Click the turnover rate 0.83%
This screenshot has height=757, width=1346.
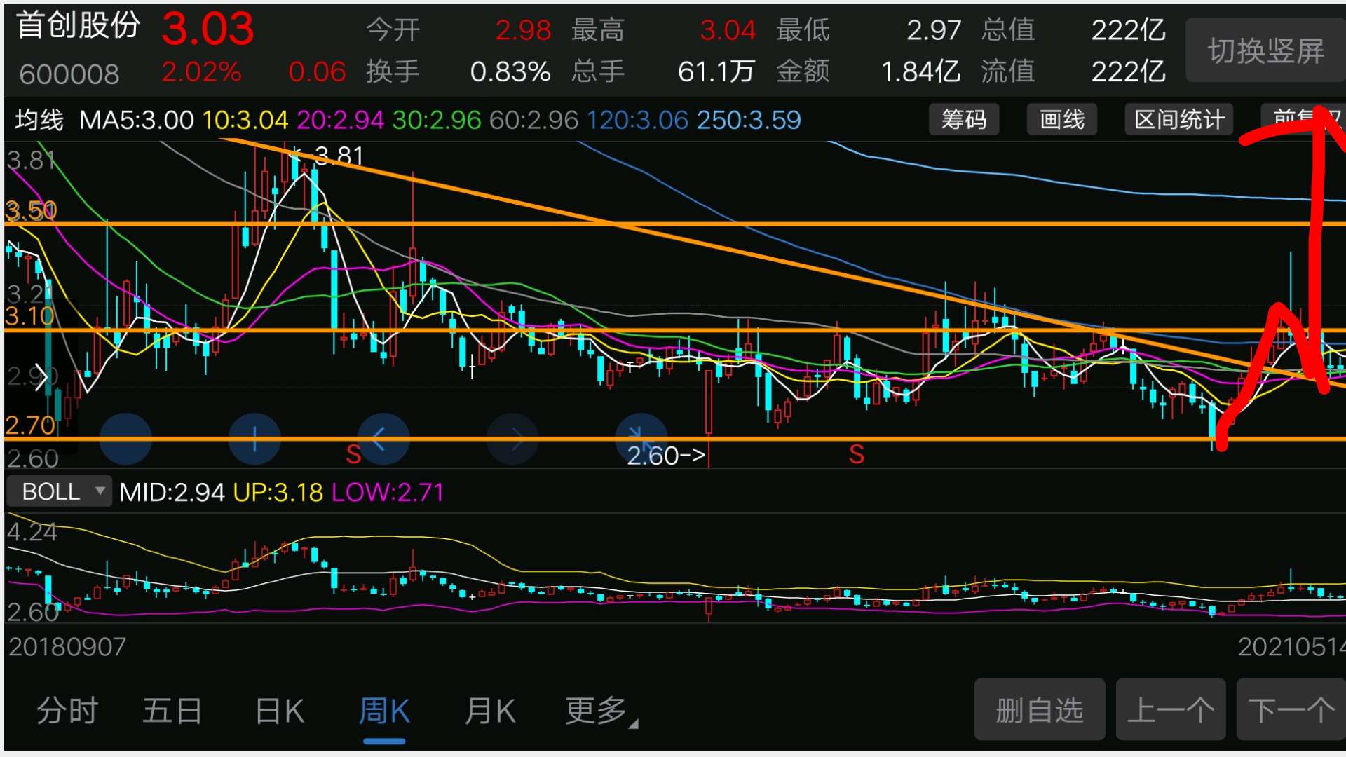[510, 71]
